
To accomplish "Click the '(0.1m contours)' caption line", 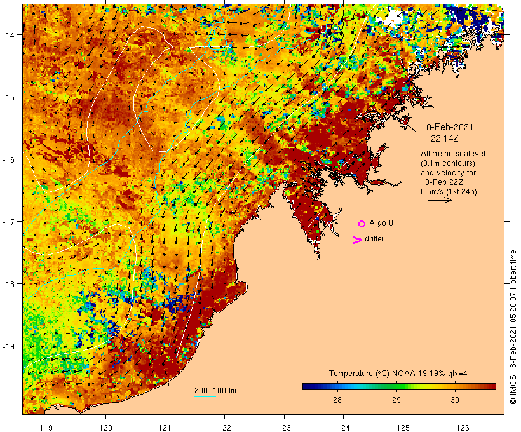I will click(448, 163).
